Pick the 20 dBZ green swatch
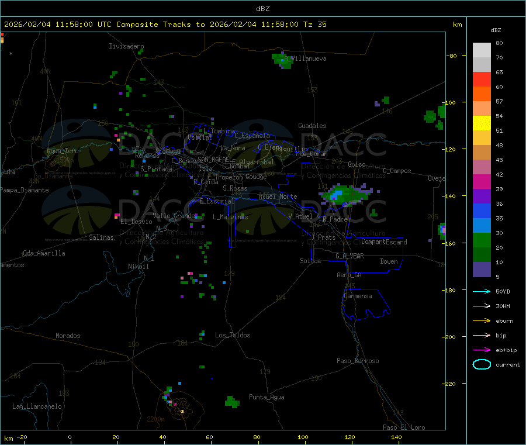Image resolution: width=526 pixels, height=445 pixels. (482, 240)
